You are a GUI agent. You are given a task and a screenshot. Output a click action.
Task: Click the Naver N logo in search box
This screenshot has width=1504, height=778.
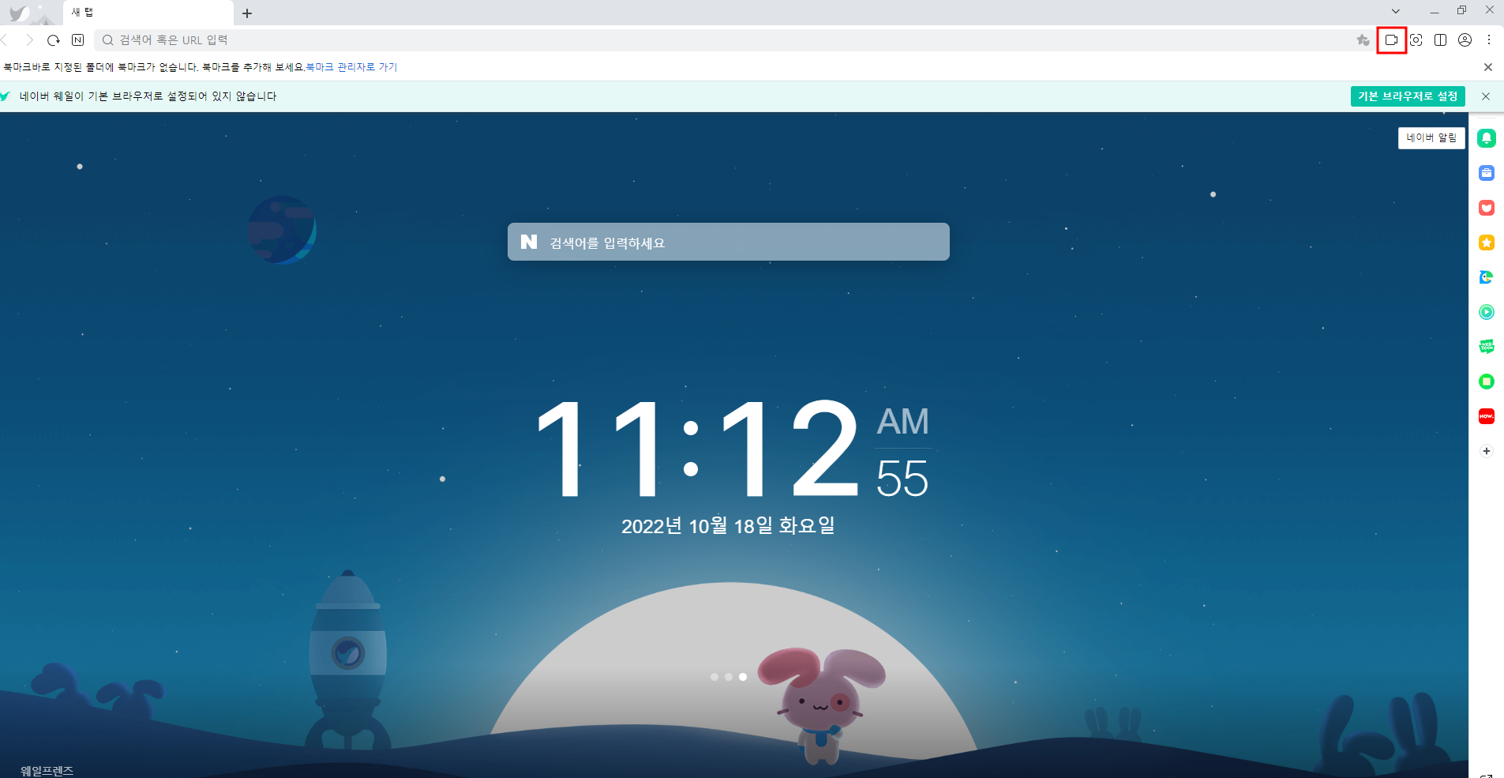(x=529, y=242)
